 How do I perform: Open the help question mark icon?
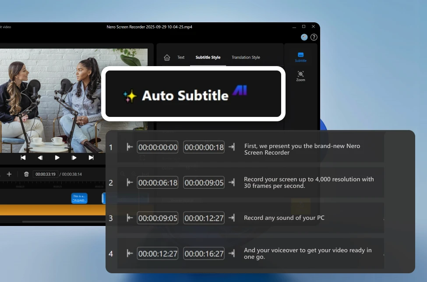click(314, 37)
